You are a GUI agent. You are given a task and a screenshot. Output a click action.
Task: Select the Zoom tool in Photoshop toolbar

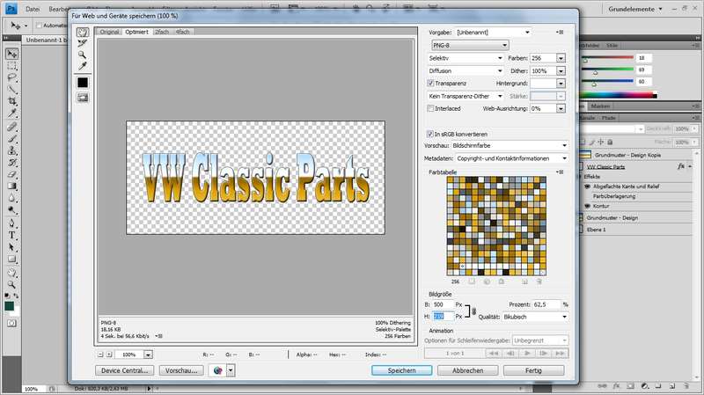coord(12,284)
